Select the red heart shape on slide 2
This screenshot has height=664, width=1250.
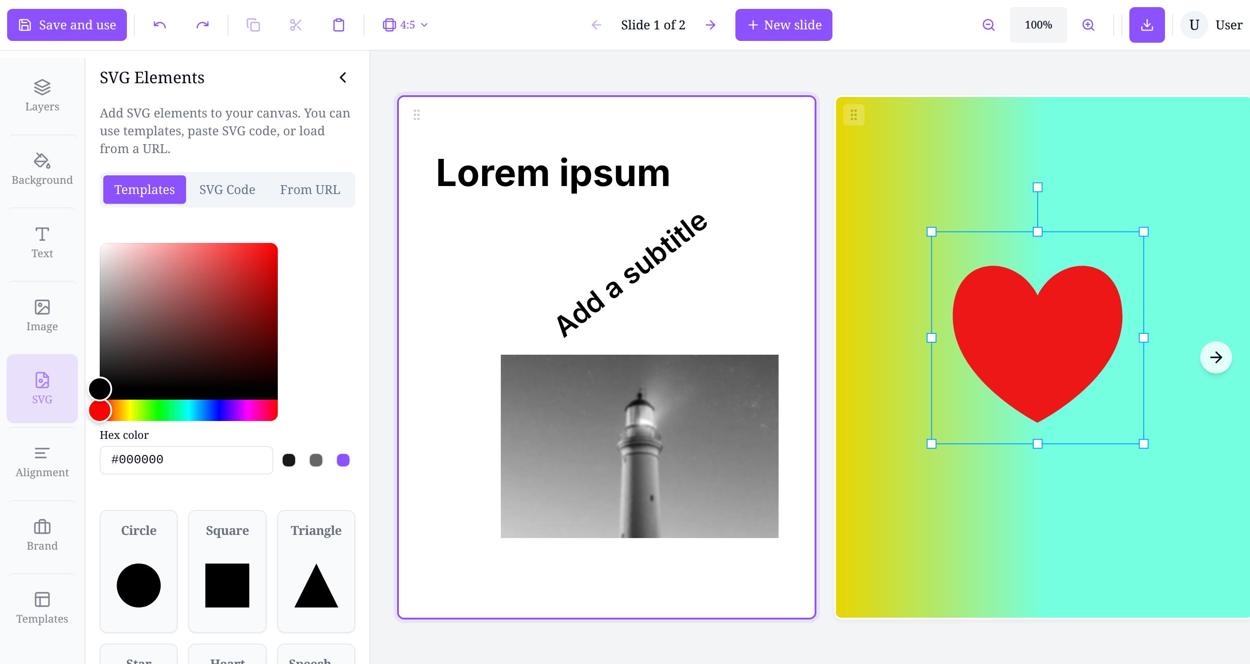1038,344
